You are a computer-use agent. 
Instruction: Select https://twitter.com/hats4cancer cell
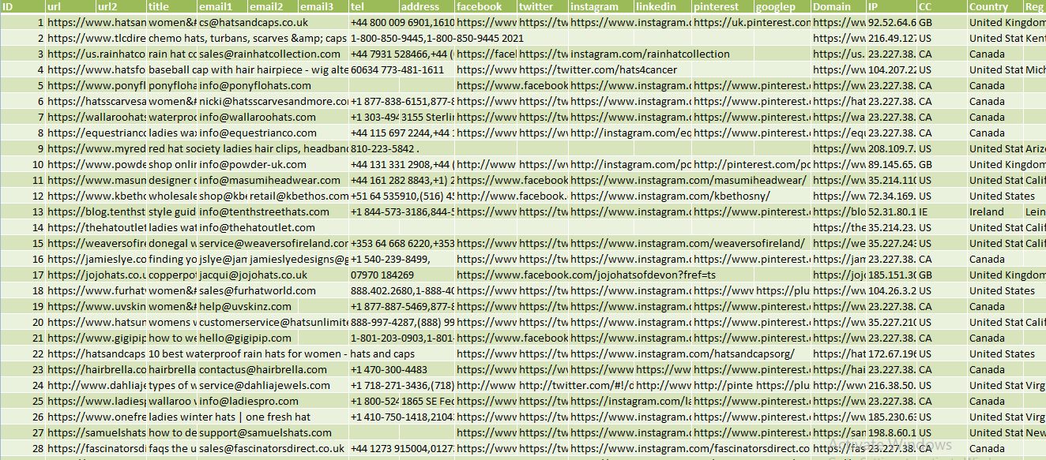click(x=597, y=69)
